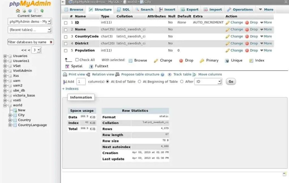The width and height of the screenshot is (289, 183).
Task: Click the Add columns number input field
Action: 81,82
